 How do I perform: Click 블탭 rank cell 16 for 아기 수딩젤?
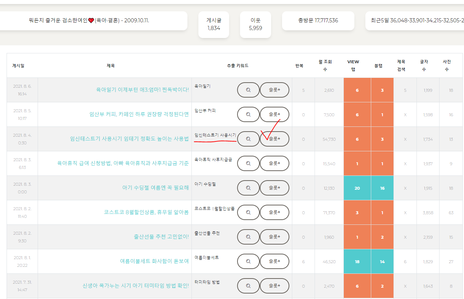pos(382,188)
